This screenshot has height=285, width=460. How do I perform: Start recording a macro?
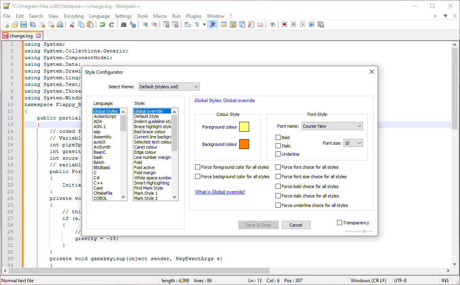pyautogui.click(x=284, y=24)
